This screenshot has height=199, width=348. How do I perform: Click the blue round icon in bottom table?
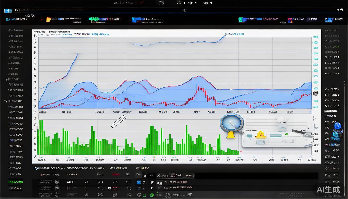(x=139, y=182)
